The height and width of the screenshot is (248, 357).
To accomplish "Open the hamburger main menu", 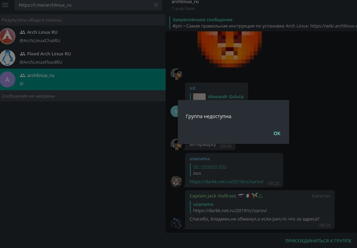I will [x=5, y=5].
